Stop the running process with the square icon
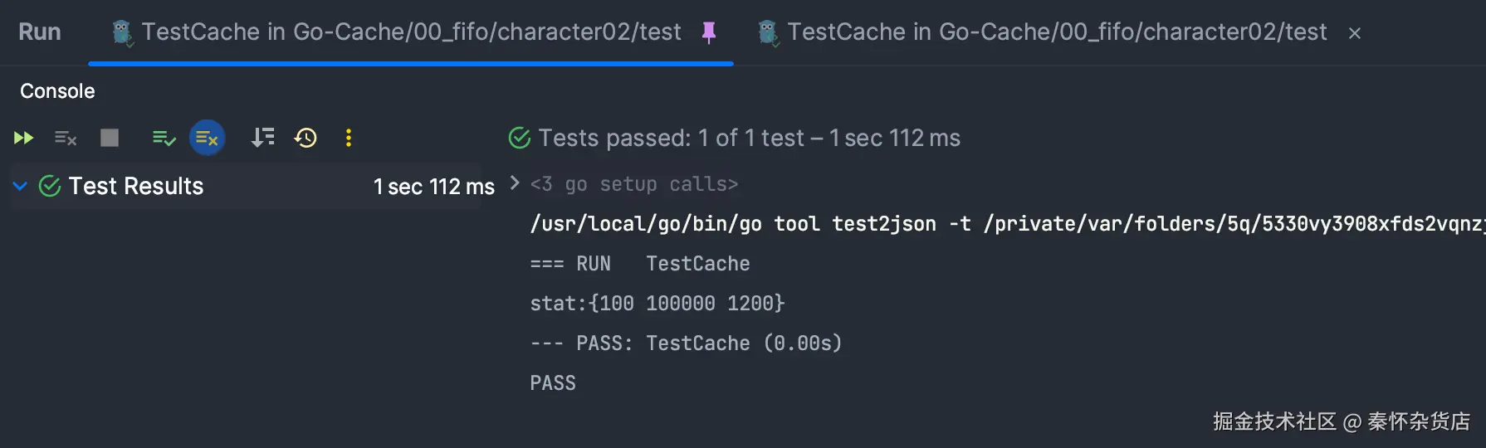Screen dimensions: 1486x448 click(110, 138)
